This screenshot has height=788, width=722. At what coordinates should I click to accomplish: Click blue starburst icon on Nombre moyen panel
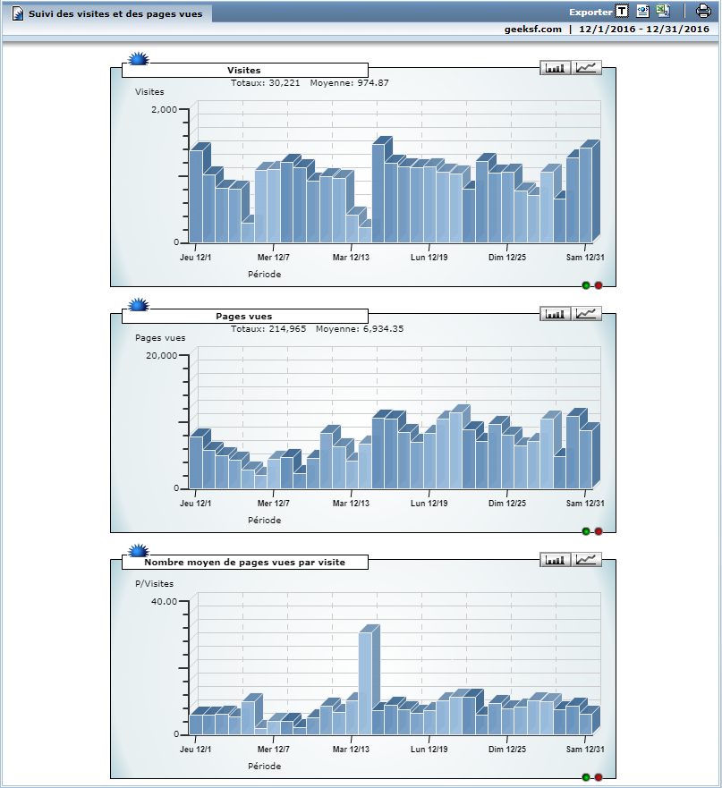[x=139, y=550]
